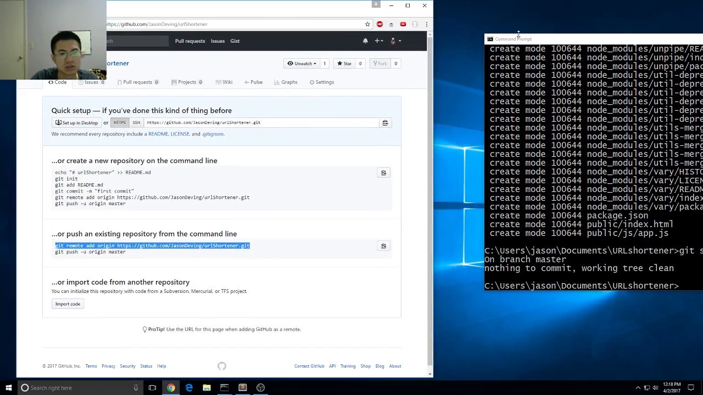The width and height of the screenshot is (703, 395).
Task: Open the README link
Action: 158,134
